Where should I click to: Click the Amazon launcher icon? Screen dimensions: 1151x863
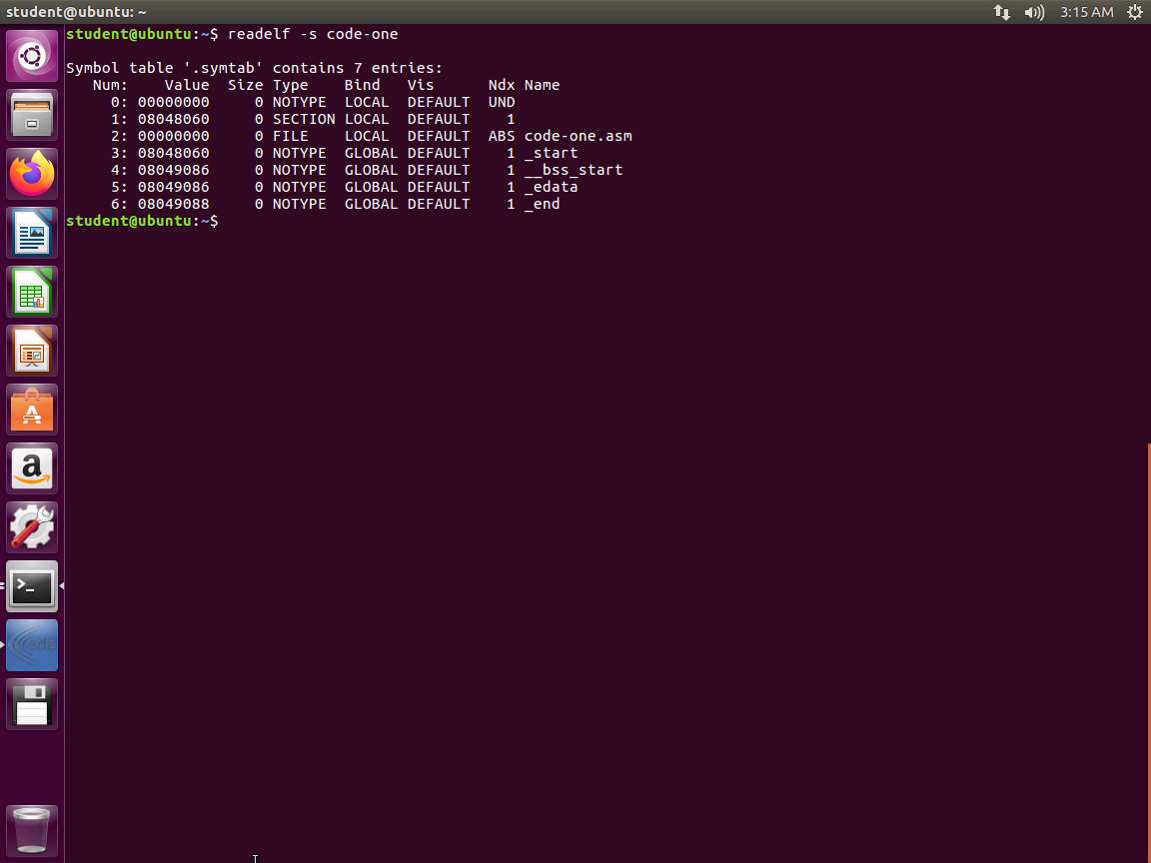[x=32, y=468]
